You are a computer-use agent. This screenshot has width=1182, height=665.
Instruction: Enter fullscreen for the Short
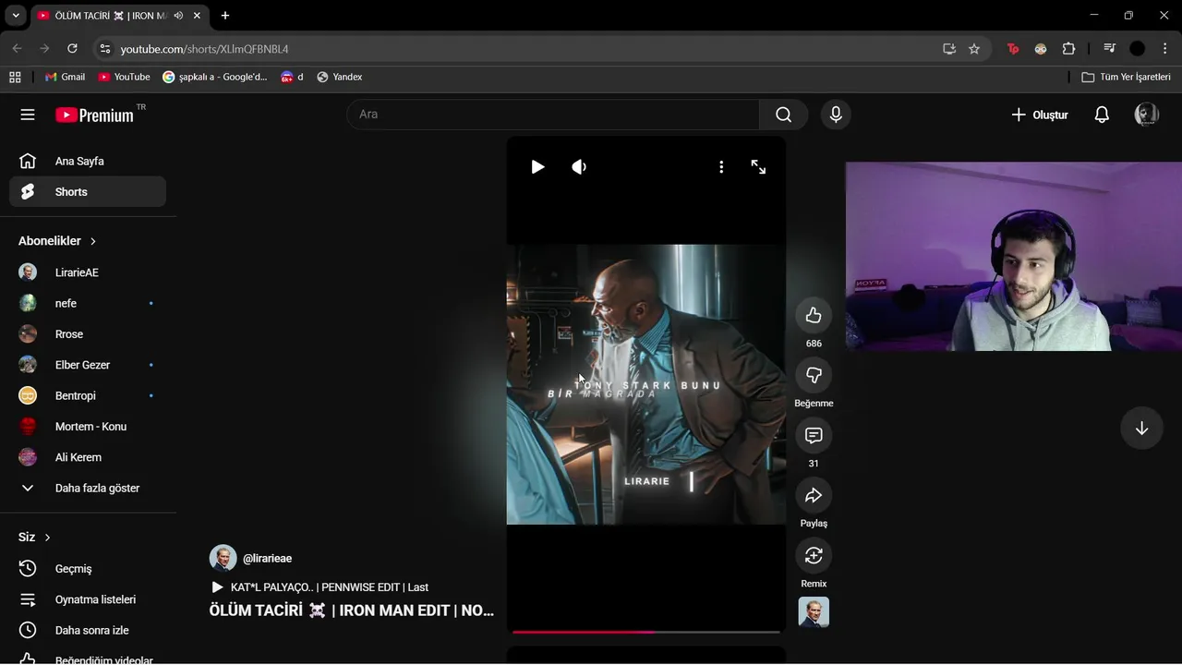pos(758,167)
